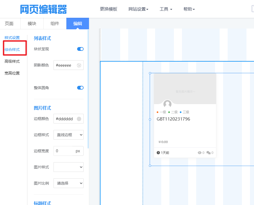The width and height of the screenshot is (254, 205).
Task: Click the eye views icon on card
Action: pyautogui.click(x=199, y=153)
